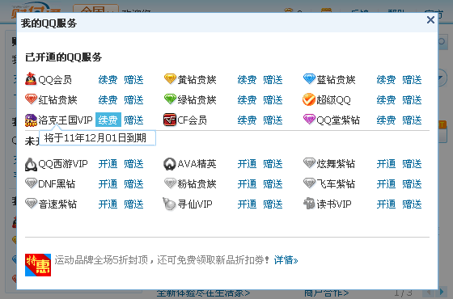This screenshot has width=453, height=299.
Task: Activate 粉钻贵族 with 开通
Action: 247,184
